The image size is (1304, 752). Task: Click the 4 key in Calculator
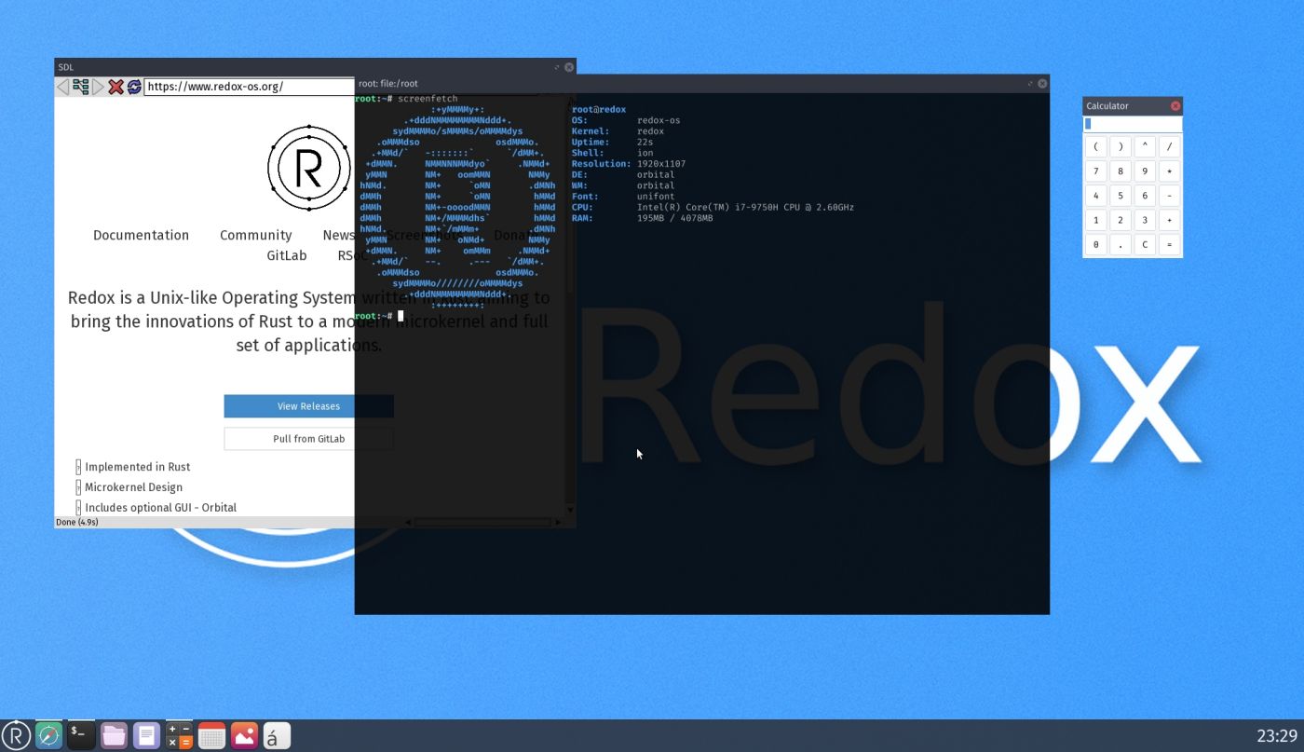1096,196
